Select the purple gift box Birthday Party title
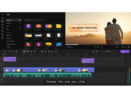Viewport: 131px width, 98px height. click(28, 26)
